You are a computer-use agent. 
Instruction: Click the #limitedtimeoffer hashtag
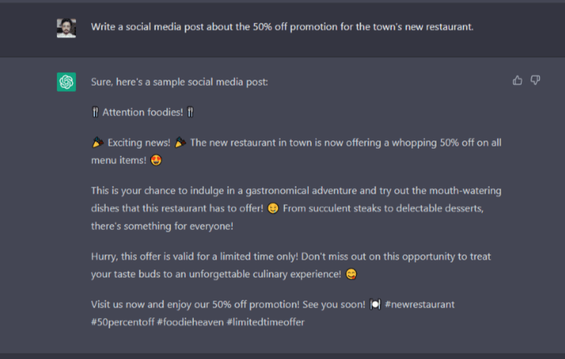265,322
